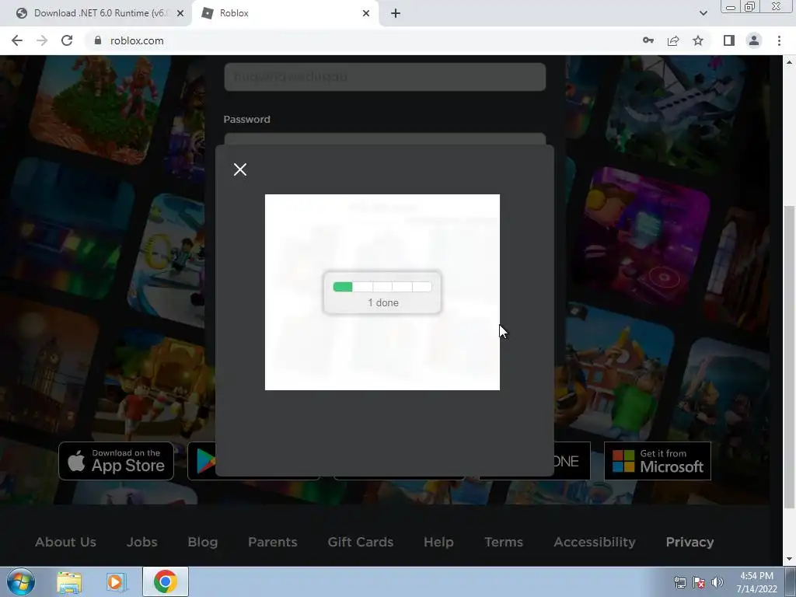The height and width of the screenshot is (597, 796).
Task: Switch to the Download .NET 6.0 Runtime tab
Action: (96, 13)
